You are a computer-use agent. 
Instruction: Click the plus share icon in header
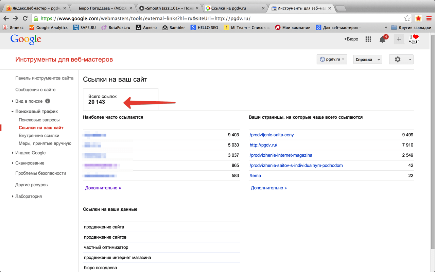pos(399,39)
